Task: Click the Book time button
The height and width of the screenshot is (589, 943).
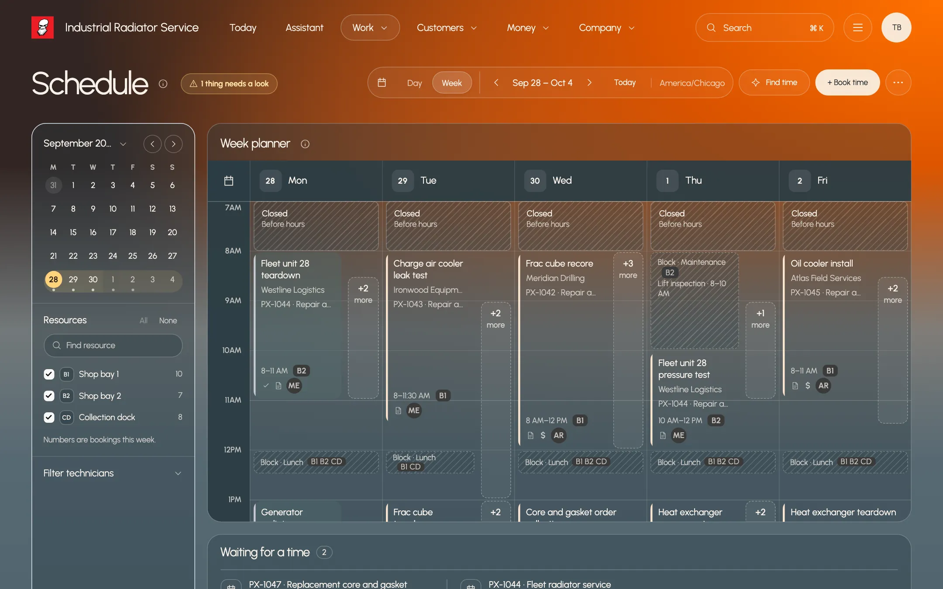Action: pyautogui.click(x=847, y=82)
